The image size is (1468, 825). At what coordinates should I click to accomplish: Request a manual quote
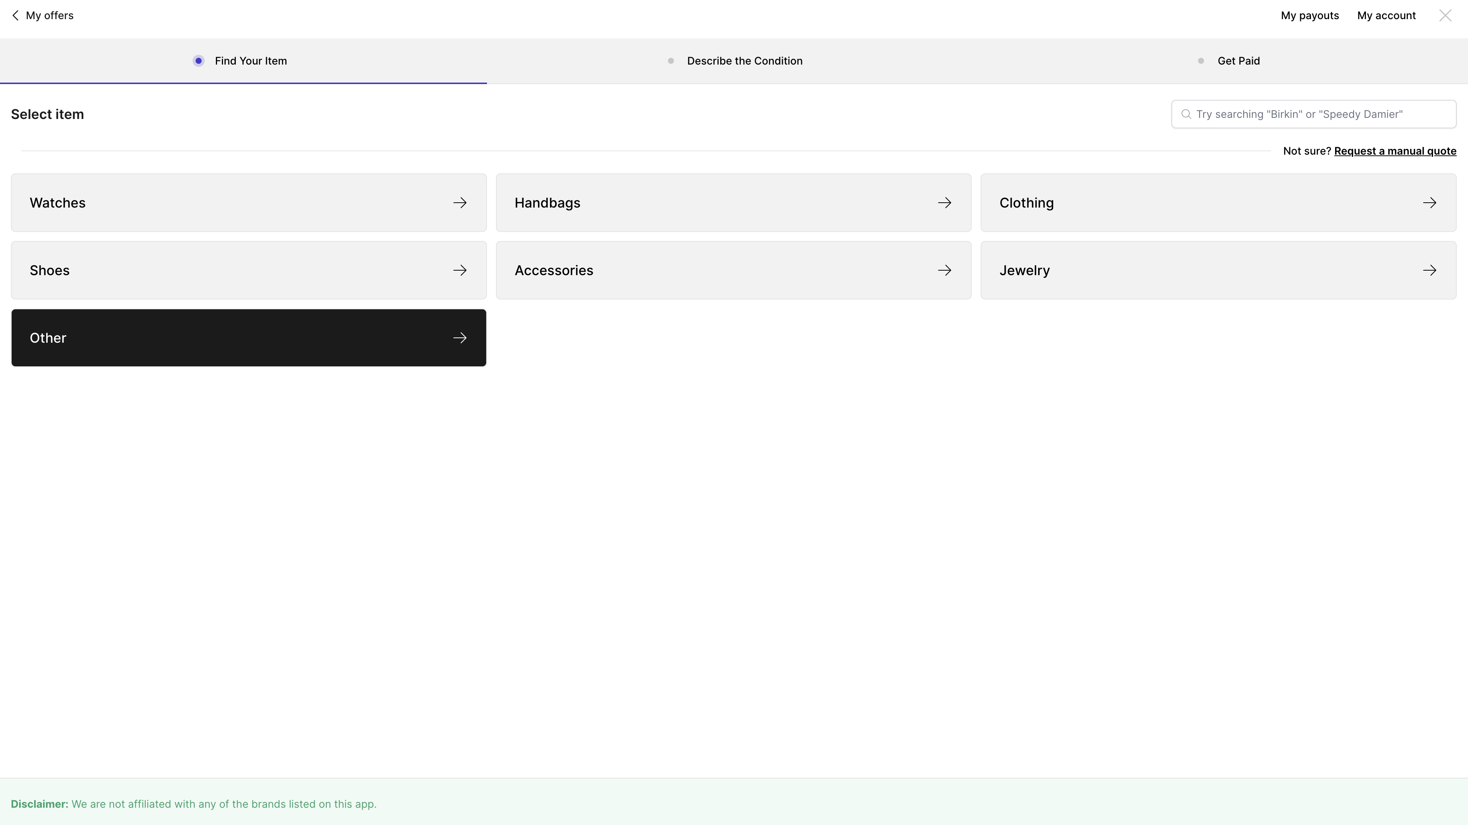(1395, 151)
